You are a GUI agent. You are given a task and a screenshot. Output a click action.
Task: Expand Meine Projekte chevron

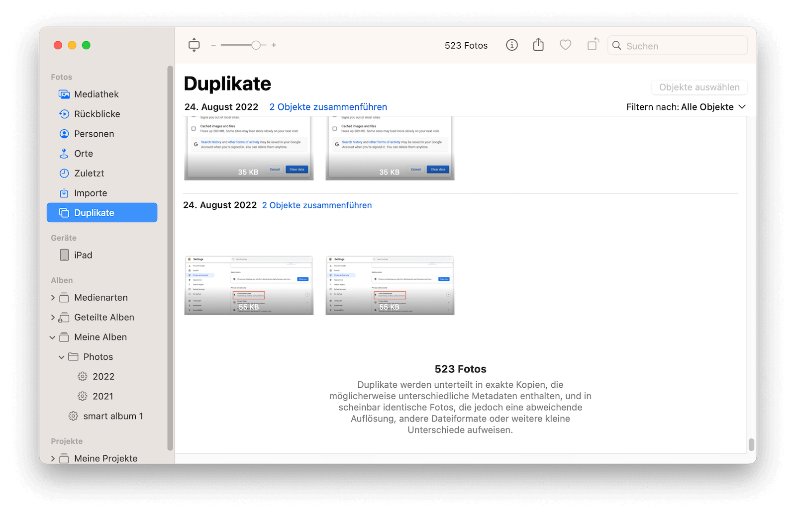point(53,458)
